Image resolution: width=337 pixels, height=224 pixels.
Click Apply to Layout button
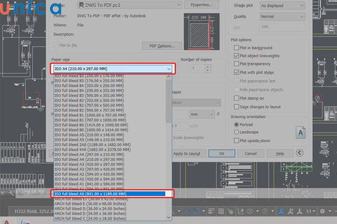click(187, 153)
